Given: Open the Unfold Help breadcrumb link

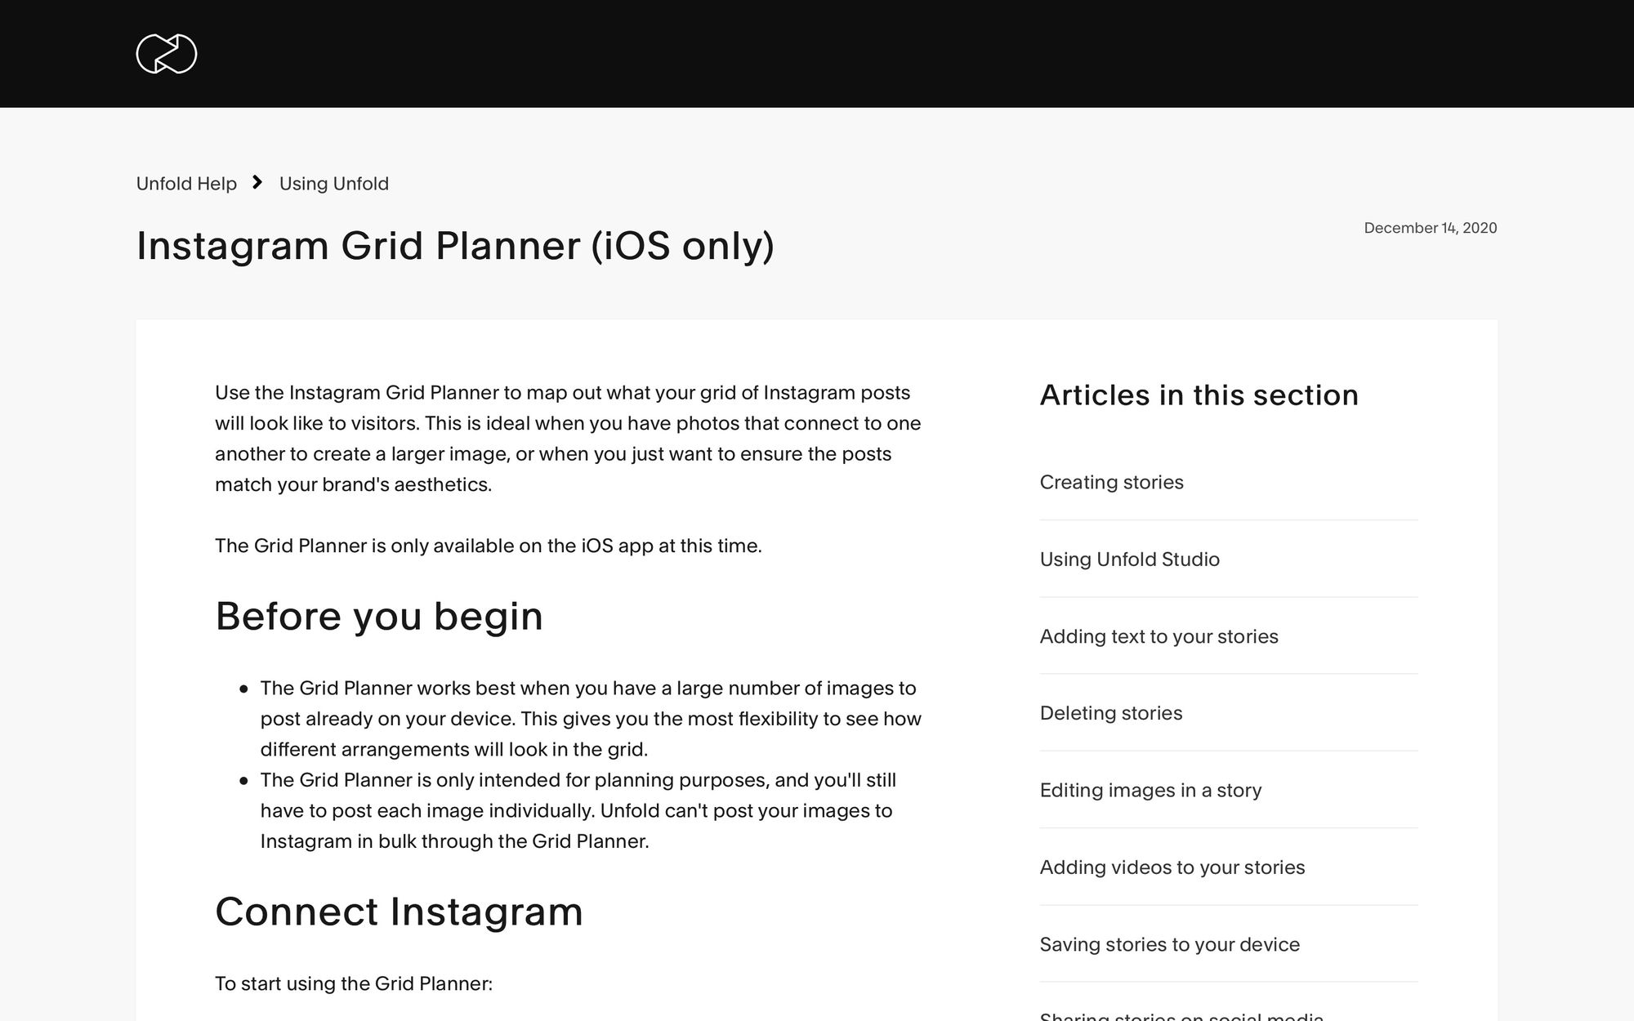Looking at the screenshot, I should pos(186,184).
